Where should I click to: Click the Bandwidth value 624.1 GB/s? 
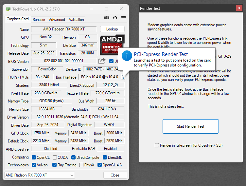107,109
